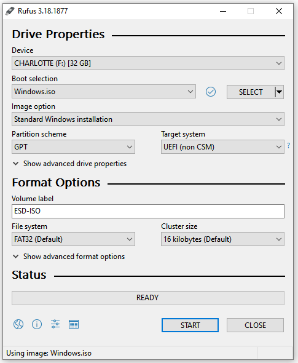Image resolution: width=298 pixels, height=363 pixels.
Task: Click the 'Using image: Windows.iso' status text
Action: click(x=49, y=353)
